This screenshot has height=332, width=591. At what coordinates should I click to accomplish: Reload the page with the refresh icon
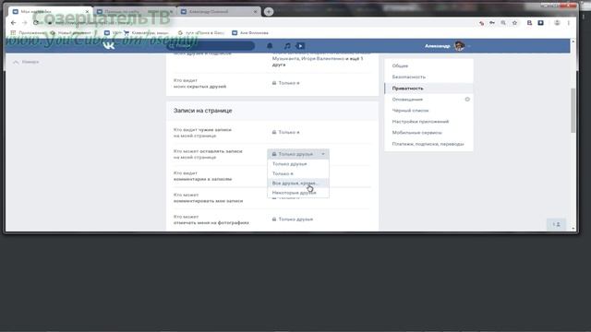pos(36,23)
